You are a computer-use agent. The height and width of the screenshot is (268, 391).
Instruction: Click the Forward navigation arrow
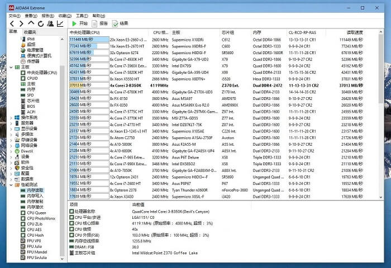(x=21, y=23)
